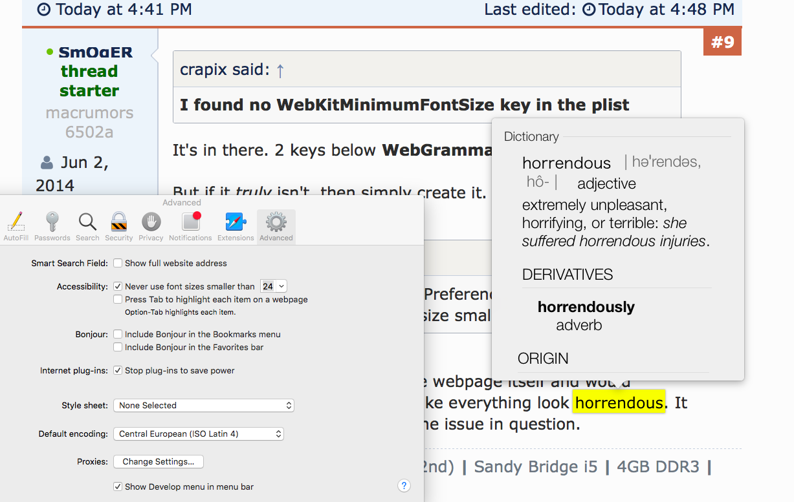The height and width of the screenshot is (502, 794).
Task: Click the help question mark button
Action: tap(404, 486)
